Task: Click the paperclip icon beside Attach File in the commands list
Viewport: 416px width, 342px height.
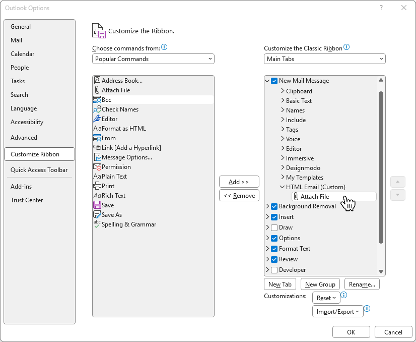Action: tap(97, 90)
